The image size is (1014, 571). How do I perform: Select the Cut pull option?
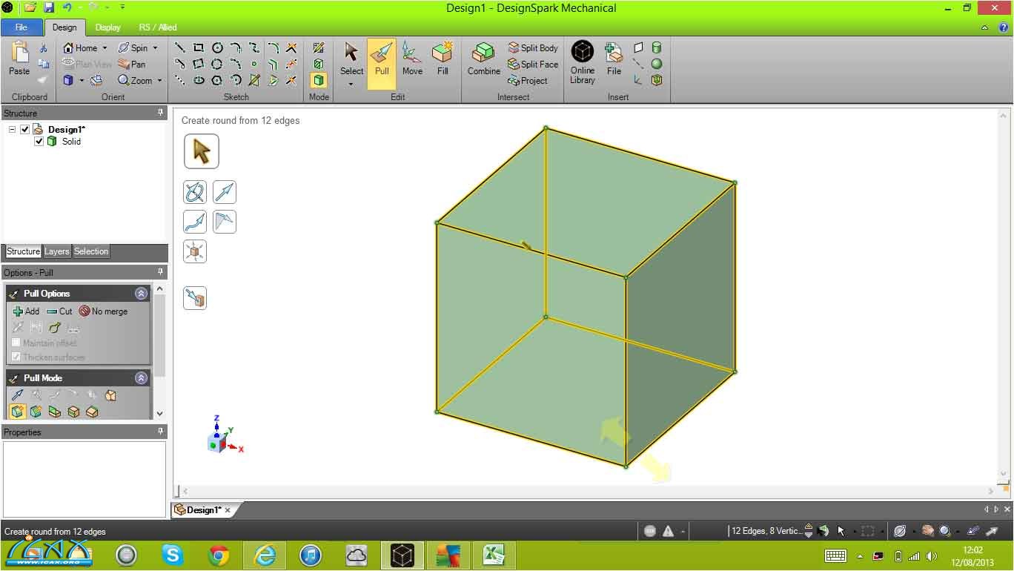[x=59, y=311]
